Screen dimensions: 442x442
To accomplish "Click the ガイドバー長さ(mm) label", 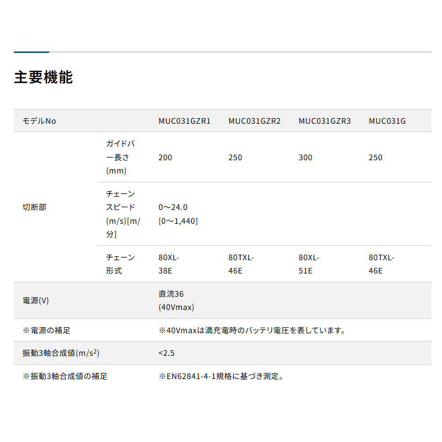I will coord(120,157).
